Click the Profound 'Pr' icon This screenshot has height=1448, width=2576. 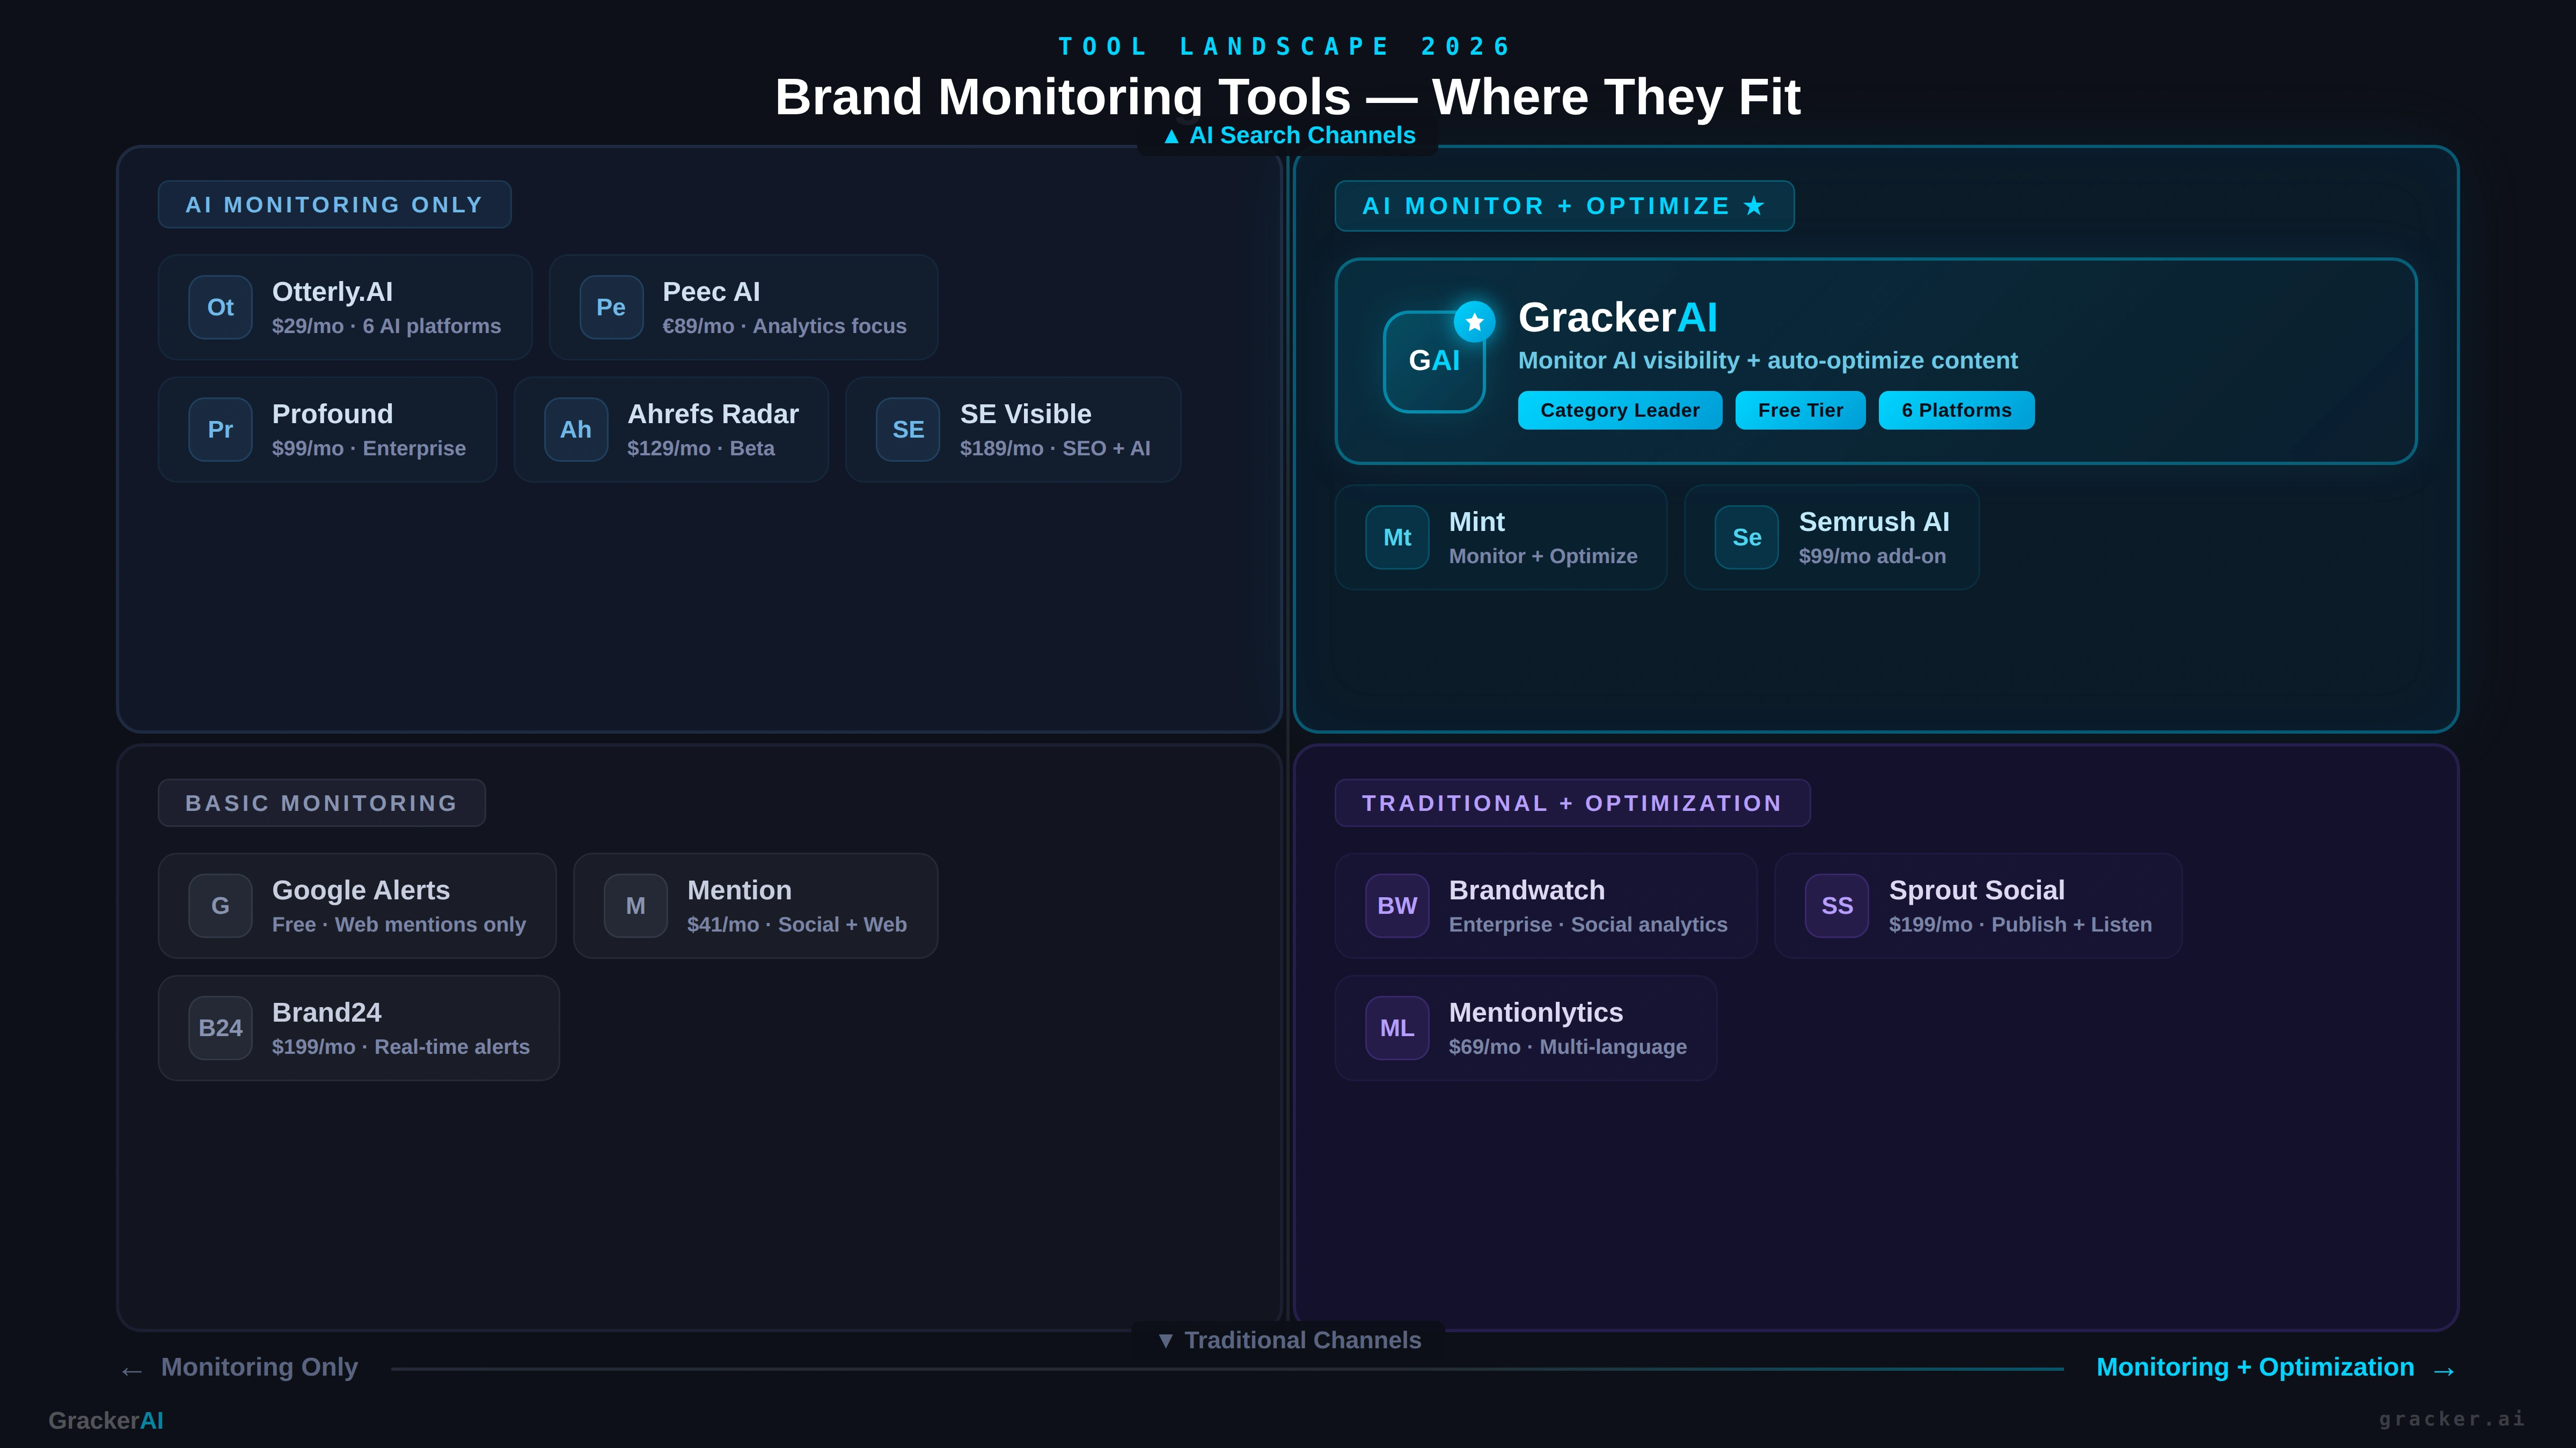tap(220, 430)
